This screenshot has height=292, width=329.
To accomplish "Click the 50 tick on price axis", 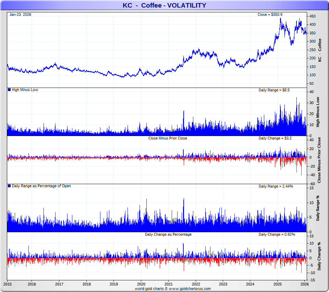I will click(x=312, y=83).
